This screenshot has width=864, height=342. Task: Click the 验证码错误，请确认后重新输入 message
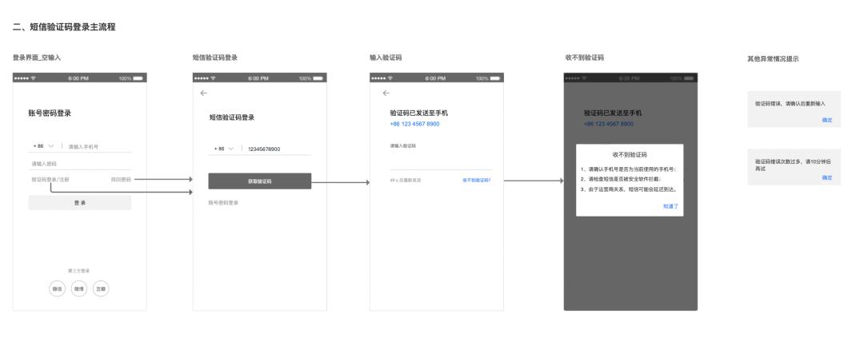pyautogui.click(x=790, y=104)
